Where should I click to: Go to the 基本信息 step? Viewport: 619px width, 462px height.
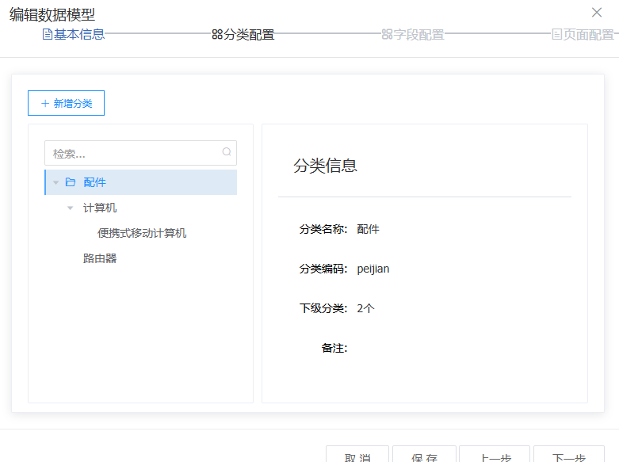point(79,35)
